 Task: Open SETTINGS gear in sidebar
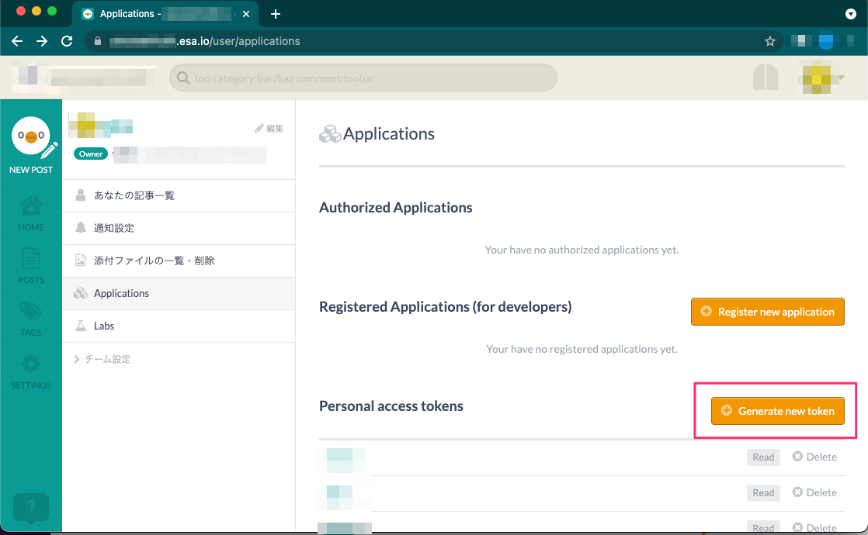[x=31, y=371]
